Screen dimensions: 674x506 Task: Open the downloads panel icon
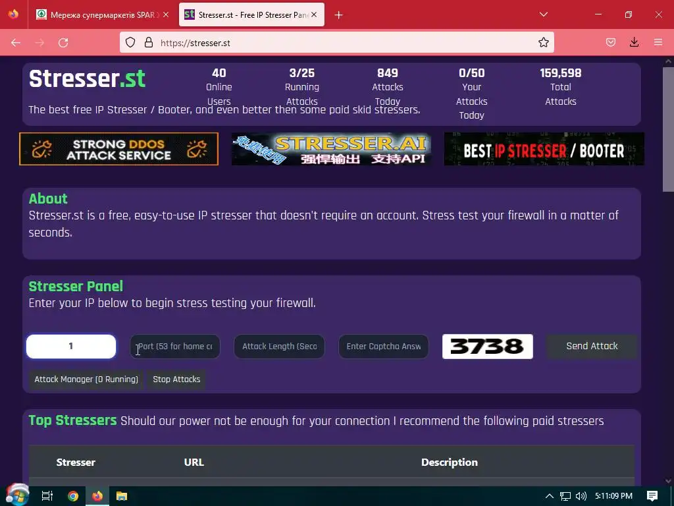(x=634, y=43)
